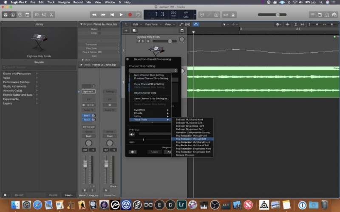340x212 pixels.
Task: Toggle the region Loop checkbox
Action: tap(99, 33)
